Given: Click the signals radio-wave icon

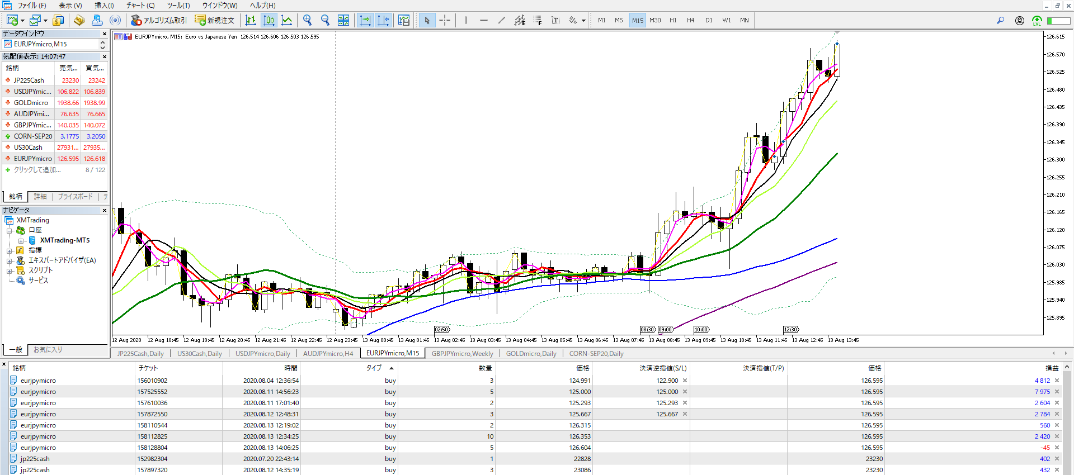Looking at the screenshot, I should 115,20.
